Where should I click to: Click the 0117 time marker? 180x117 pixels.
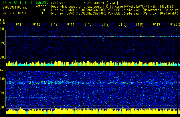click(x=122, y=25)
